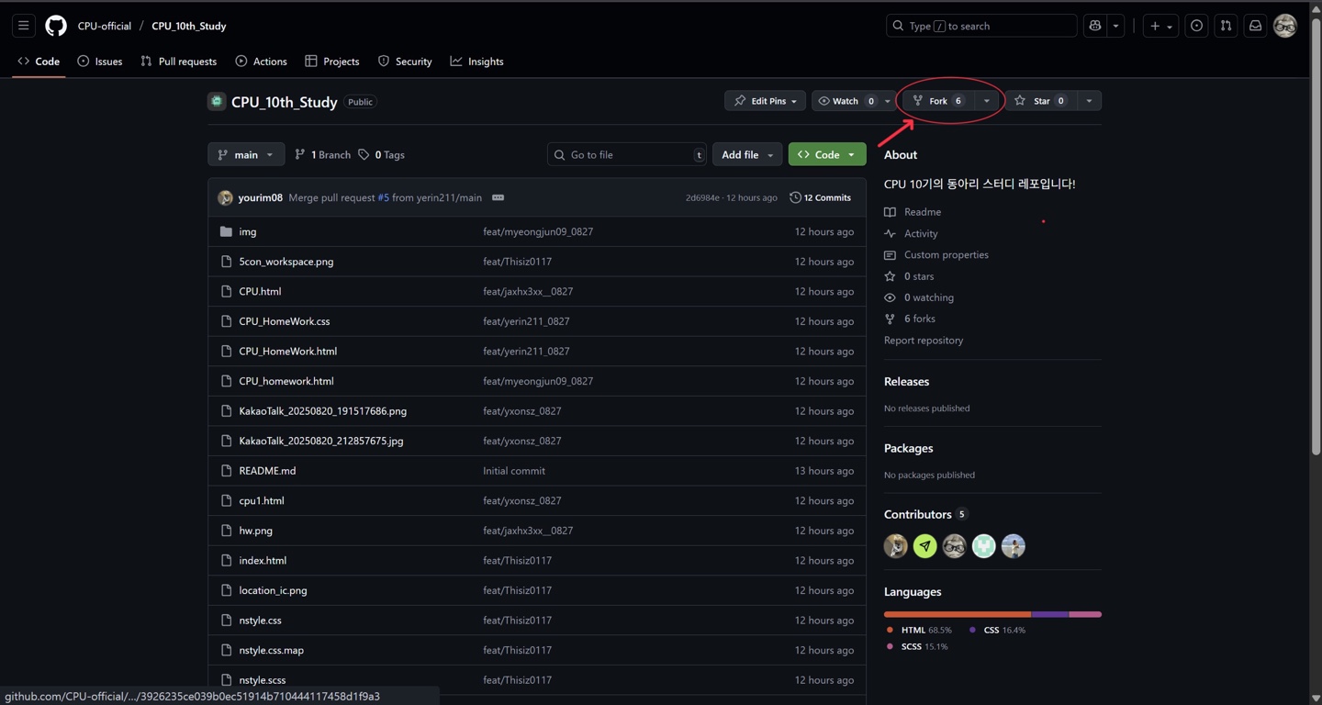Click Report repository

[x=924, y=341]
